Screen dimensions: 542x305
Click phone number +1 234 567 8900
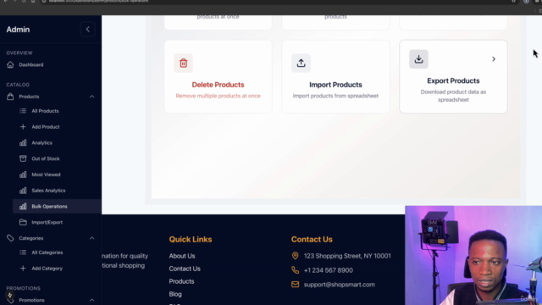click(329, 270)
